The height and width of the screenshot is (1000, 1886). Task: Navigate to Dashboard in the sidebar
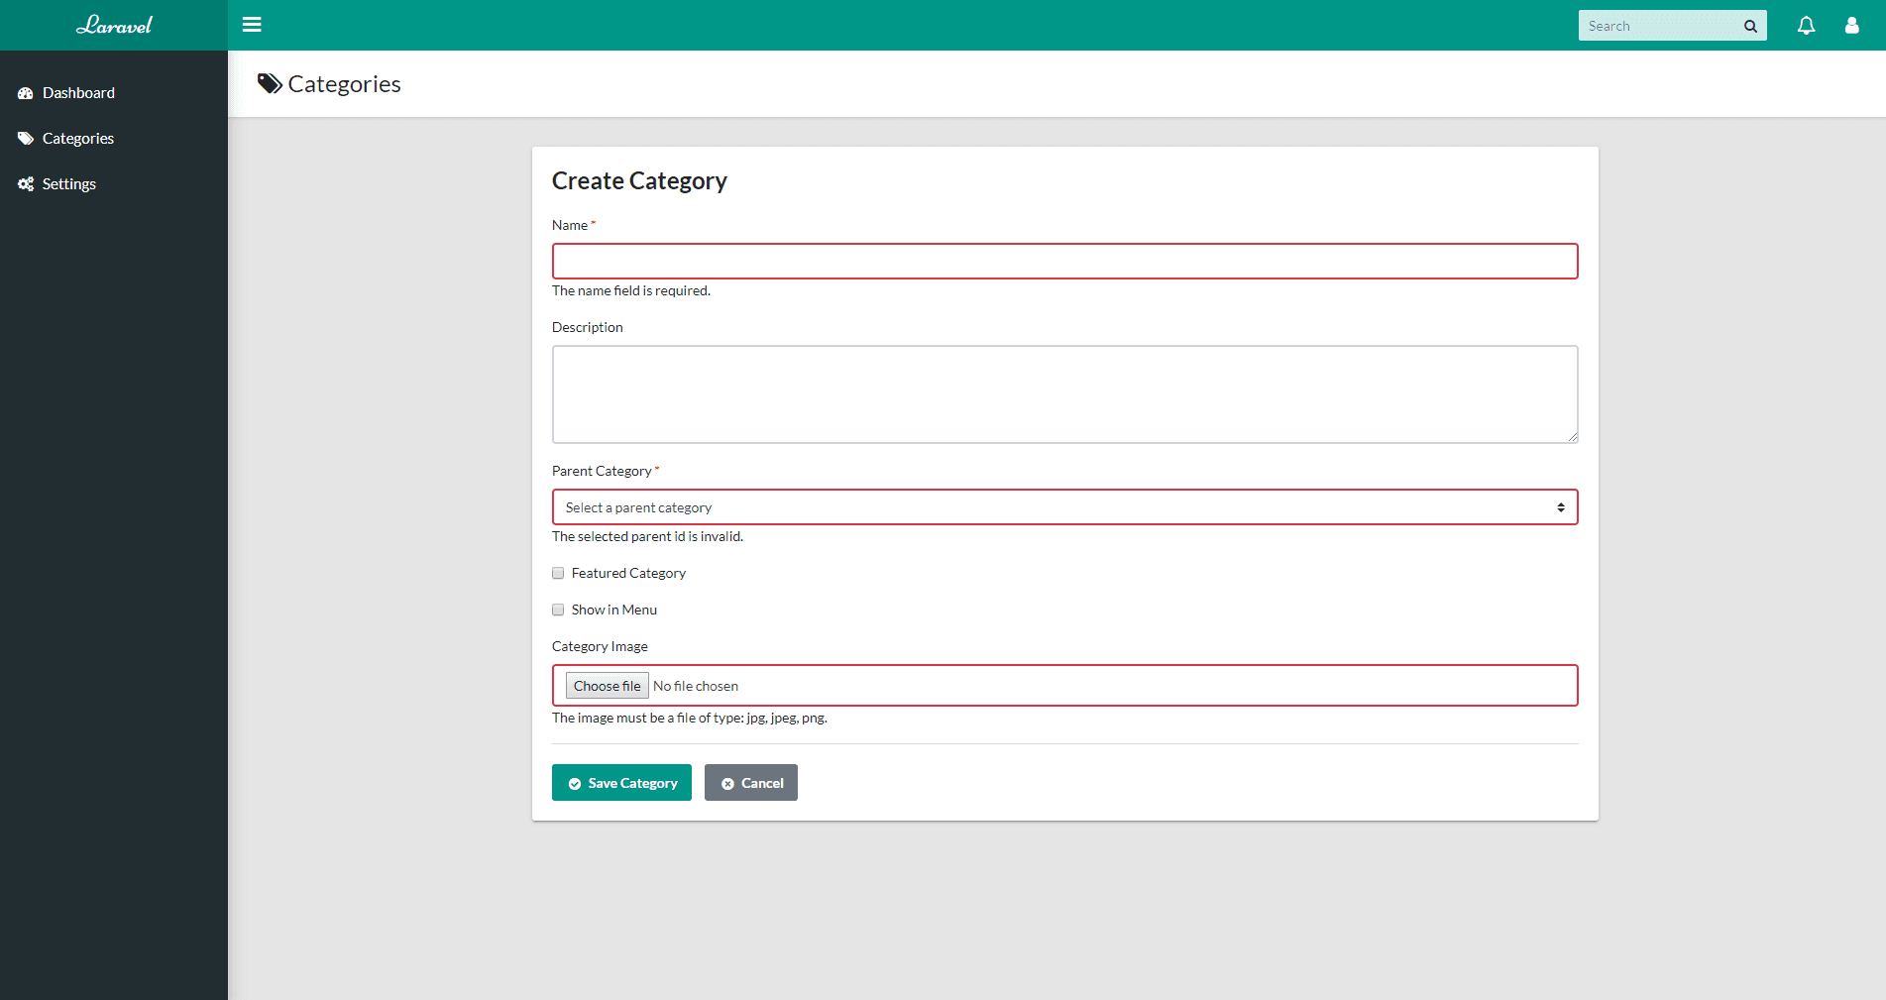click(78, 92)
